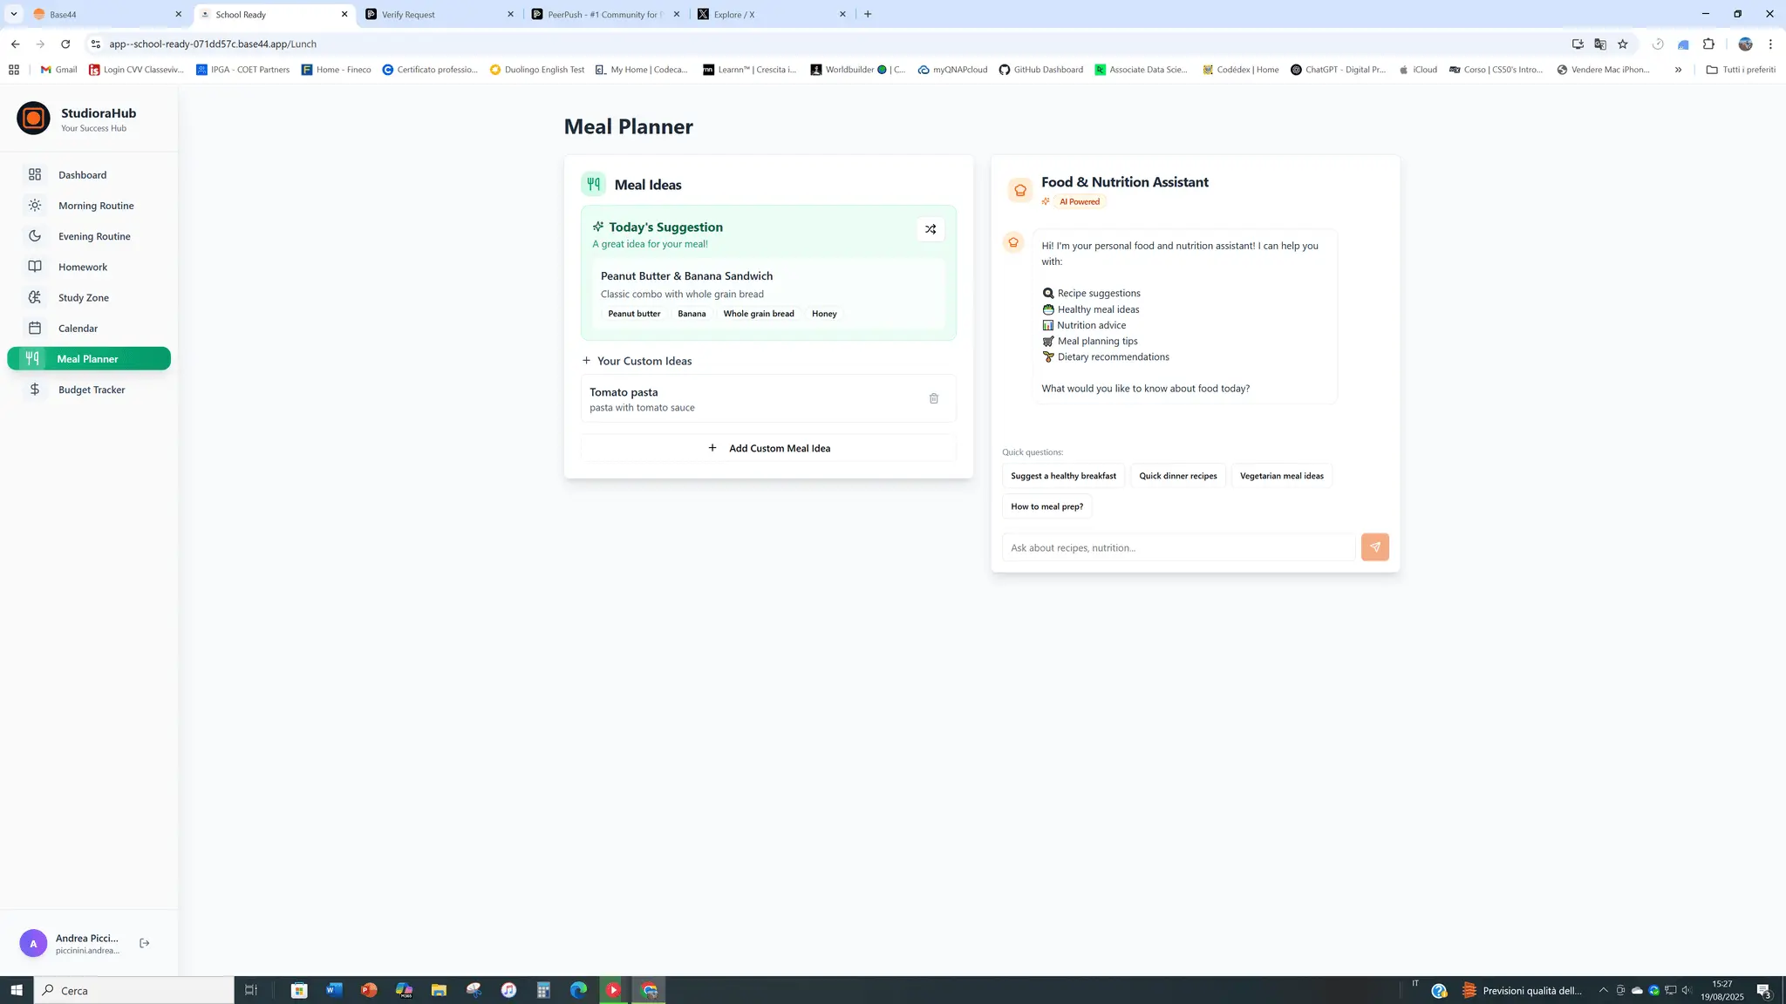Open the Windows Start menu

(x=16, y=990)
